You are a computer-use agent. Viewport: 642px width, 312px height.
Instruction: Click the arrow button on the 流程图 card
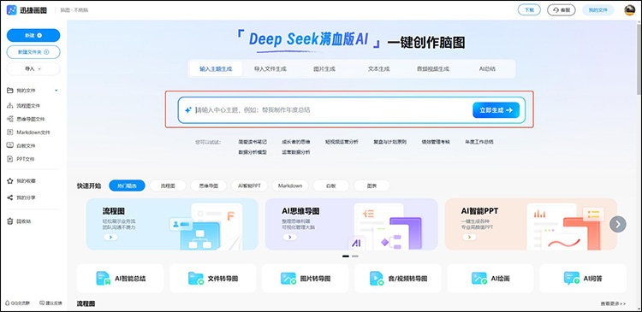[110, 237]
